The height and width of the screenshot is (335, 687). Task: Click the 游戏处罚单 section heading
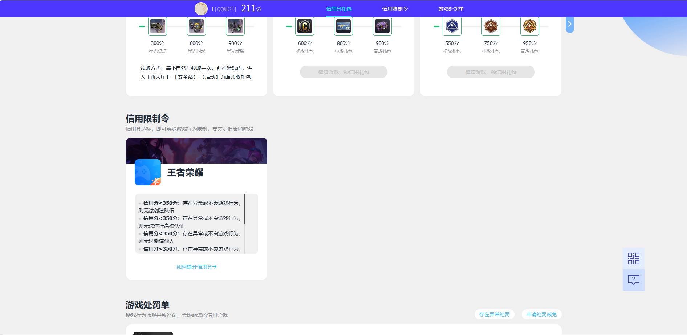point(147,305)
